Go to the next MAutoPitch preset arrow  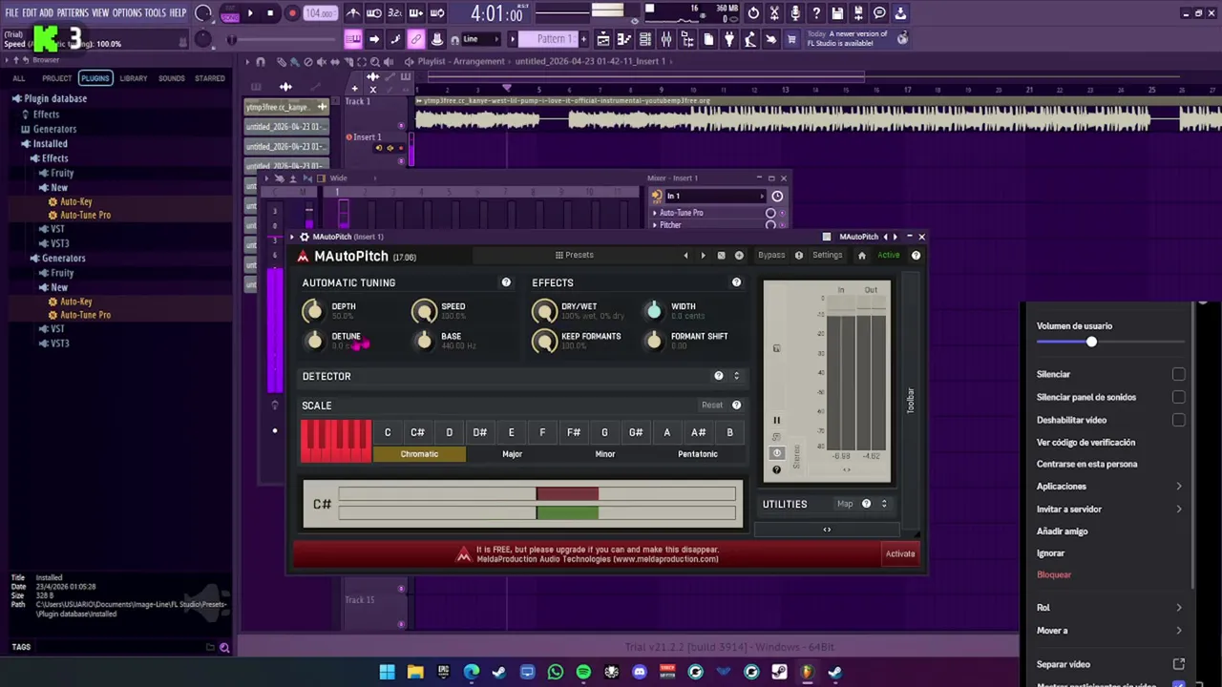[x=703, y=255]
